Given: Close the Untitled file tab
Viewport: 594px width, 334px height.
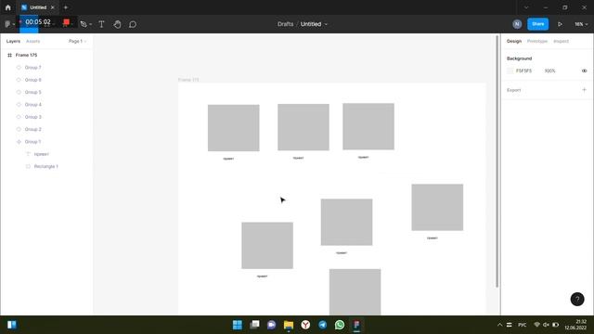Looking at the screenshot, I should coord(52,7).
